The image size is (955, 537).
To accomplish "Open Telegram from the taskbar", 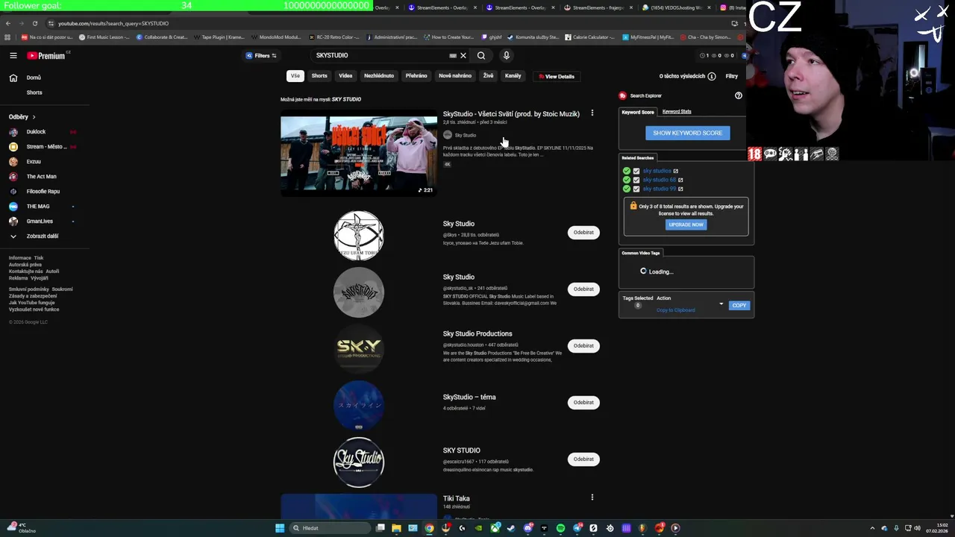I will coord(577,528).
